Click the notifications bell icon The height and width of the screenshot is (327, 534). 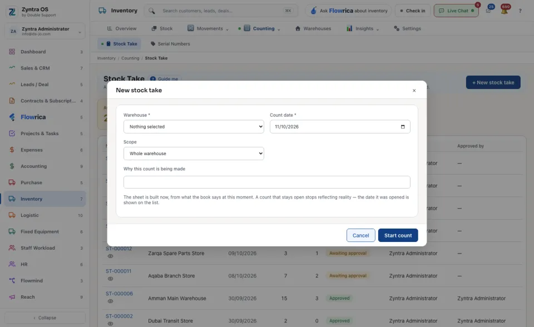click(505, 11)
